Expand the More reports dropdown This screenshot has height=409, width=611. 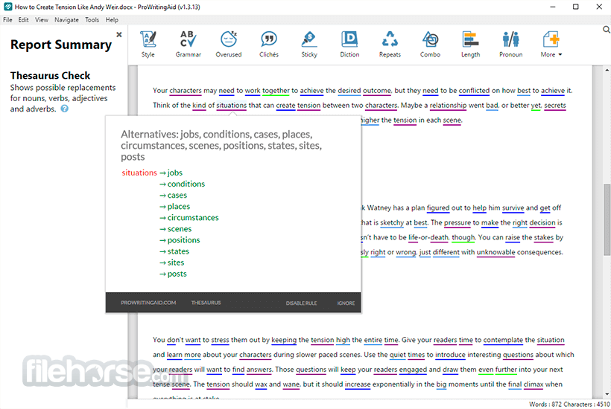click(551, 44)
